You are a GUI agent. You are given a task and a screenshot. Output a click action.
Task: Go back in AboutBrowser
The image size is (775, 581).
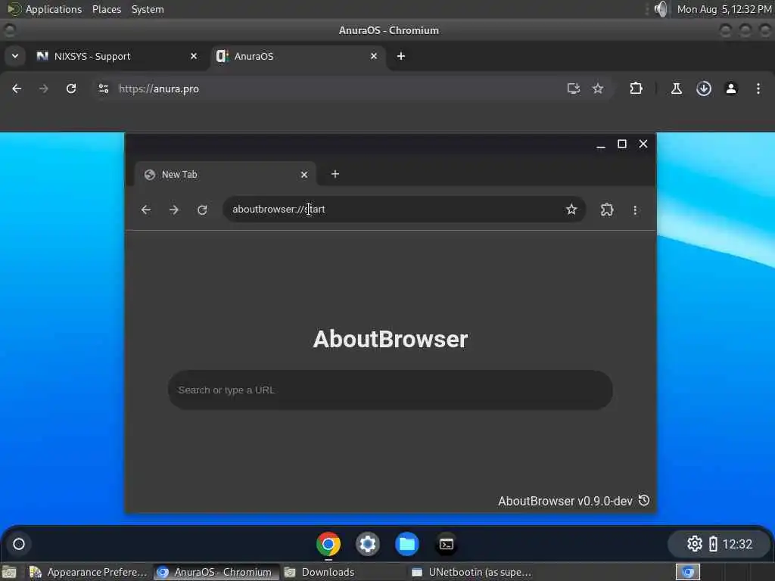(146, 210)
